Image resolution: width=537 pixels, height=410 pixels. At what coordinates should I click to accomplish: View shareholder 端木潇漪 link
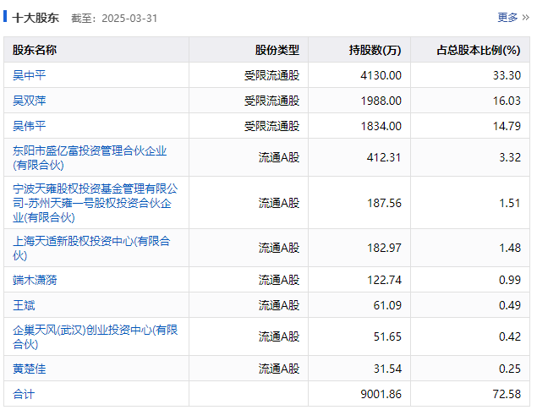pyautogui.click(x=35, y=280)
